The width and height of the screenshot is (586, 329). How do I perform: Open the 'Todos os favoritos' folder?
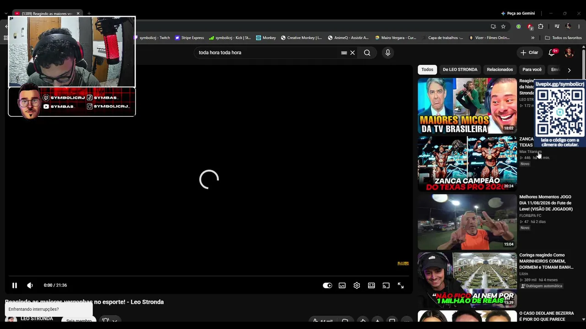[564, 38]
